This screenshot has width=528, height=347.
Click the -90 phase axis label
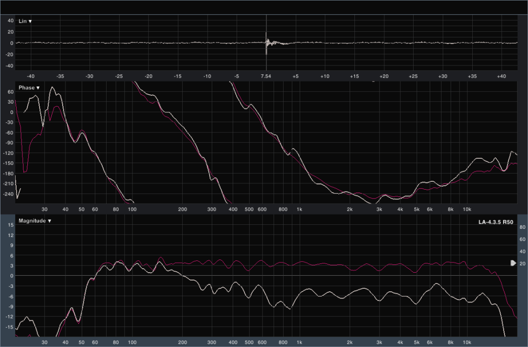click(9, 143)
